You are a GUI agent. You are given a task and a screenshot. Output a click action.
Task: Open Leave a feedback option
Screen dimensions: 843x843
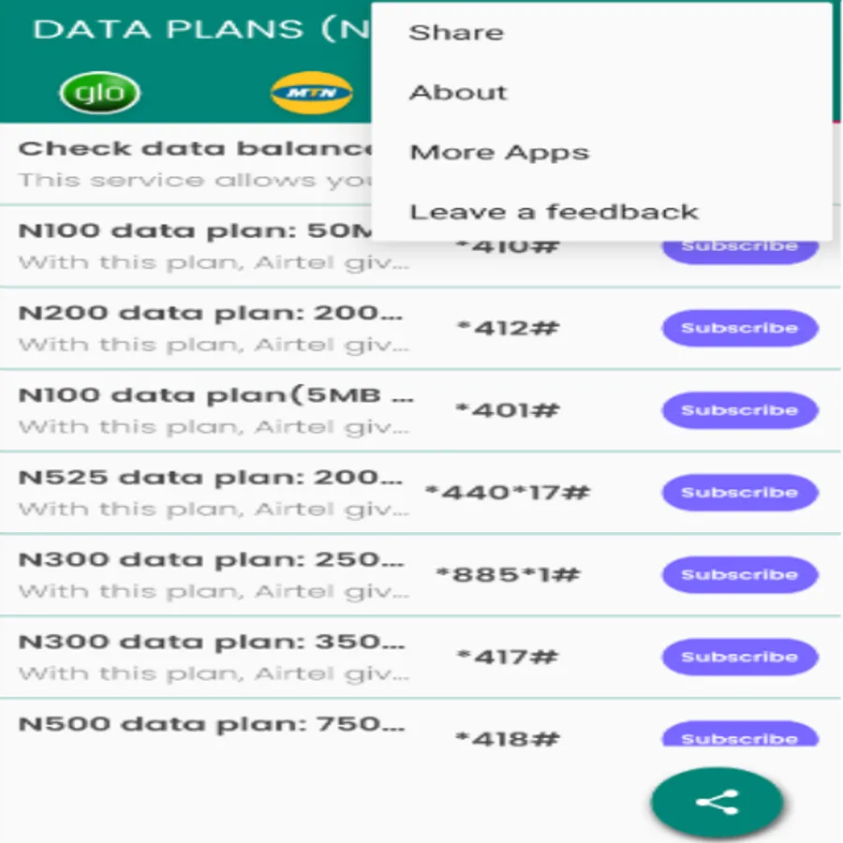click(x=555, y=212)
